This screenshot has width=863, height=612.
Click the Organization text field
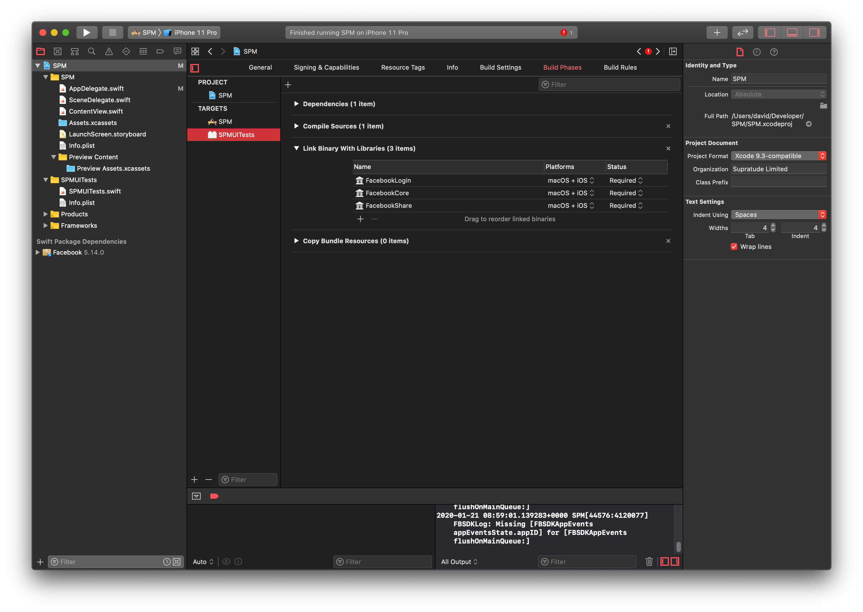779,169
